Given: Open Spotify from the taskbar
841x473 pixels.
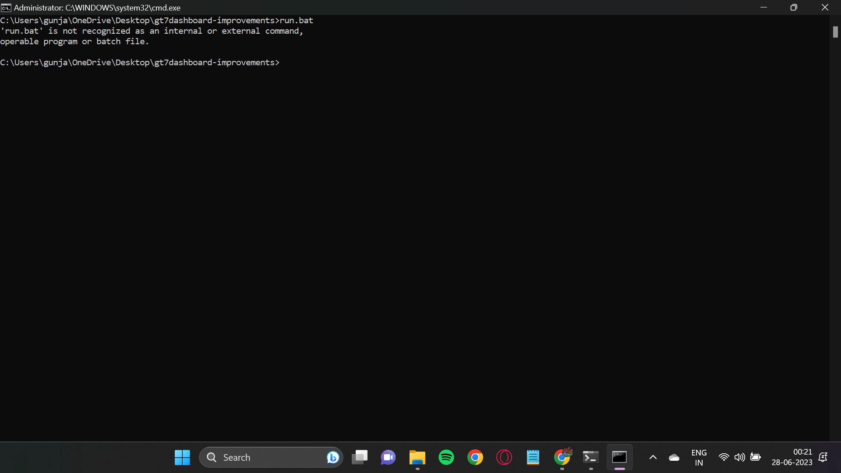Looking at the screenshot, I should 446,457.
